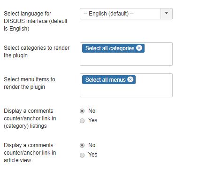This screenshot has width=207, height=173.
Task: Select 'Yes' radio for comments counter in article view
Action: (82, 155)
